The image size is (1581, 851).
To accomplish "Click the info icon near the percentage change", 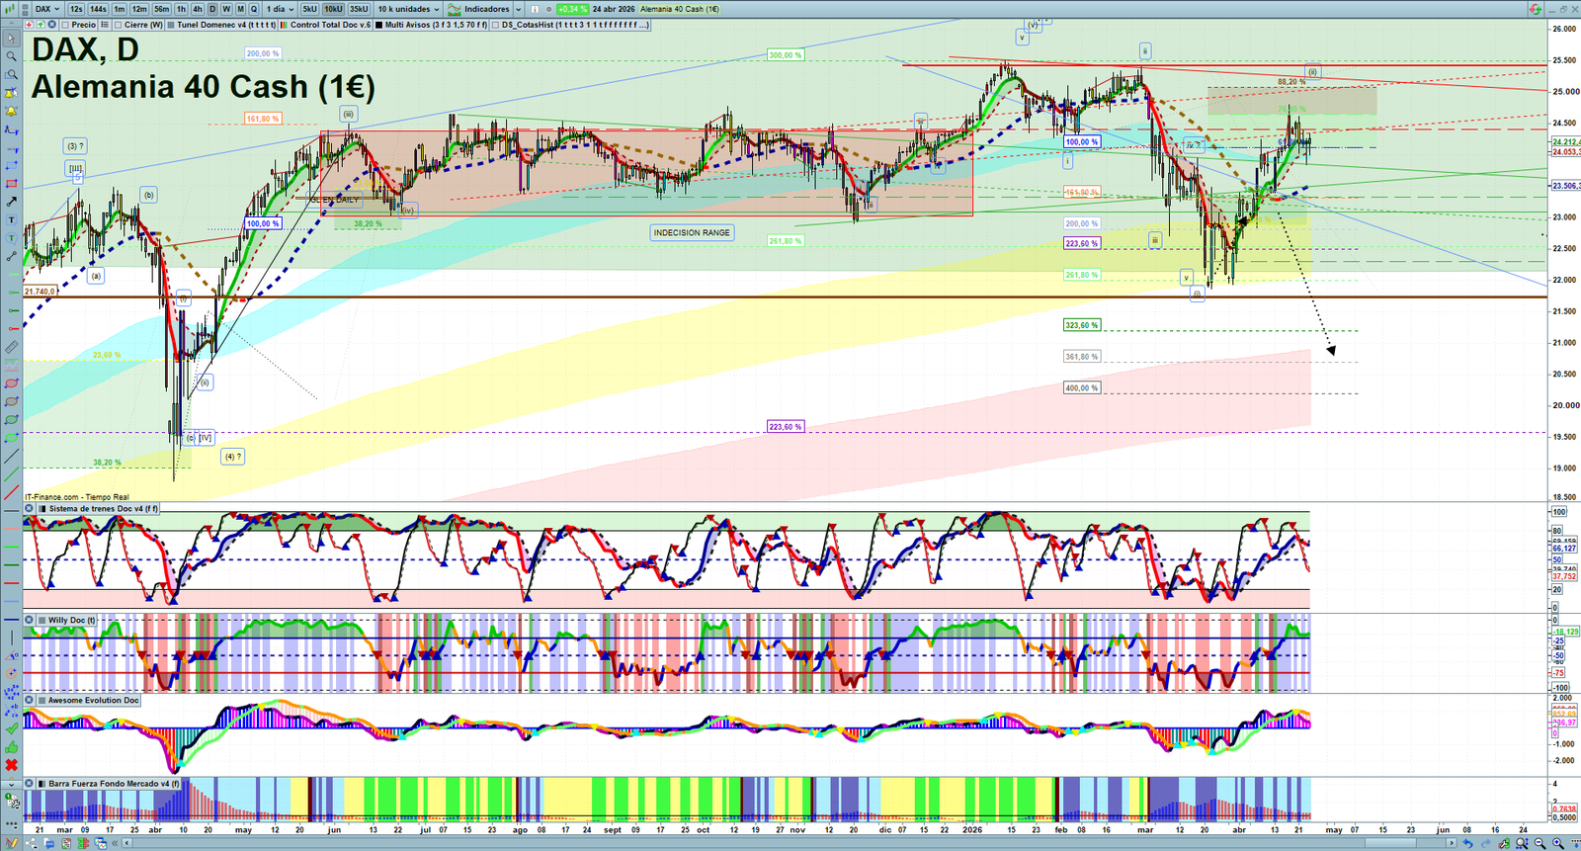I will coord(535,9).
